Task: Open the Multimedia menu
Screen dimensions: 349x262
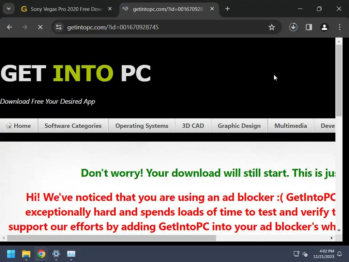Action: (x=290, y=126)
